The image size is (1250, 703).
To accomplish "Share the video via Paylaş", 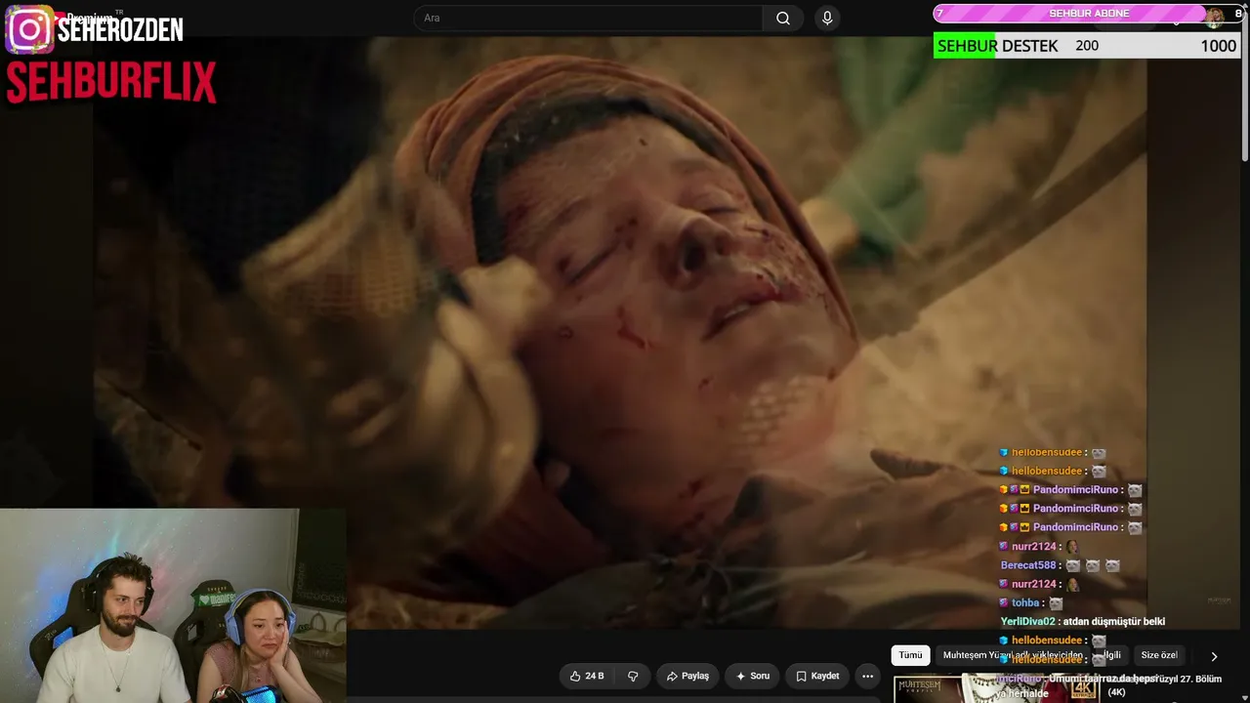I will pyautogui.click(x=687, y=676).
